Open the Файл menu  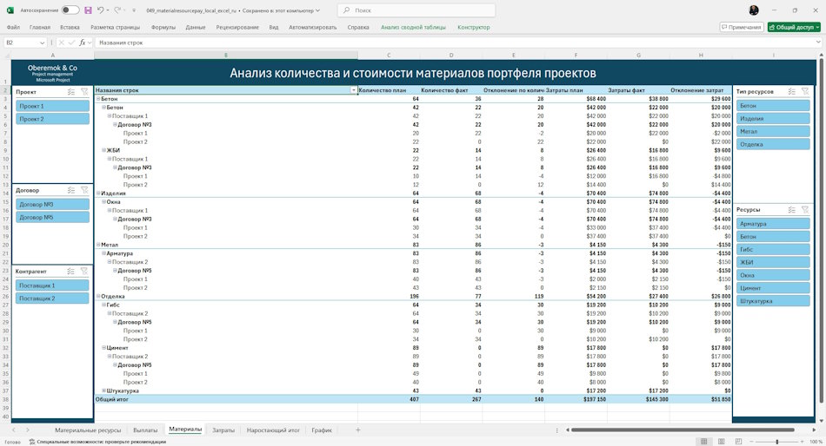point(13,27)
